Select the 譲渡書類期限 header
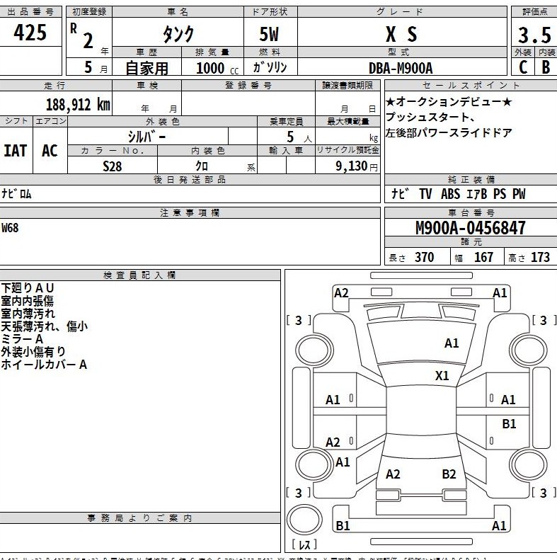This screenshot has width=557, height=560. [x=348, y=86]
